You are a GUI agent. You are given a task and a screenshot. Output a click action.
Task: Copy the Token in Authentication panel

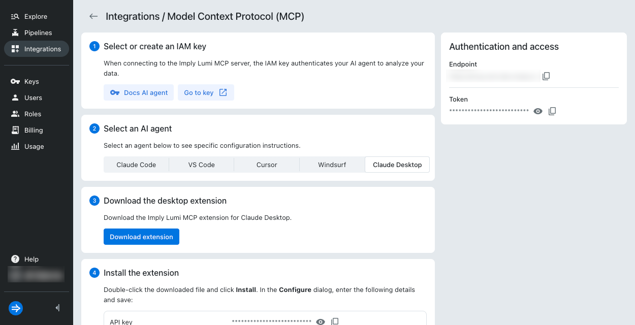point(552,111)
